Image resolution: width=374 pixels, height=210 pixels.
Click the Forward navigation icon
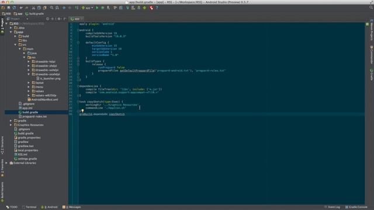pyautogui.click(x=70, y=8)
